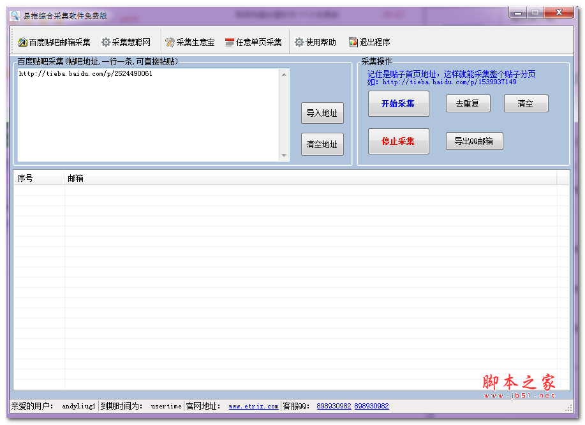Screen dimensions: 585x425
Task: Open 采集生意宝 toolbar label
Action: point(195,42)
